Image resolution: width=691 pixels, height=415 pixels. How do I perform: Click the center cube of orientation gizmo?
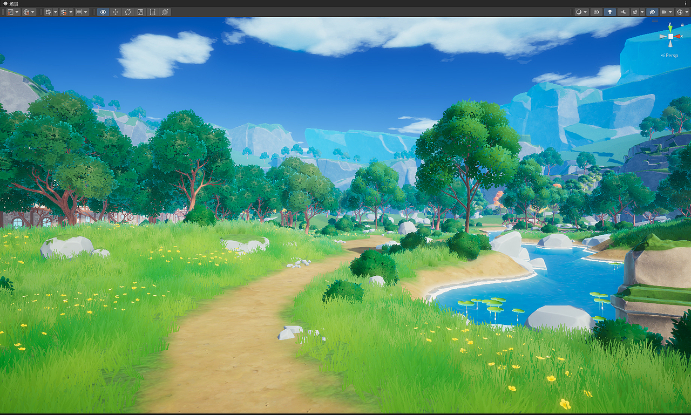pos(670,36)
